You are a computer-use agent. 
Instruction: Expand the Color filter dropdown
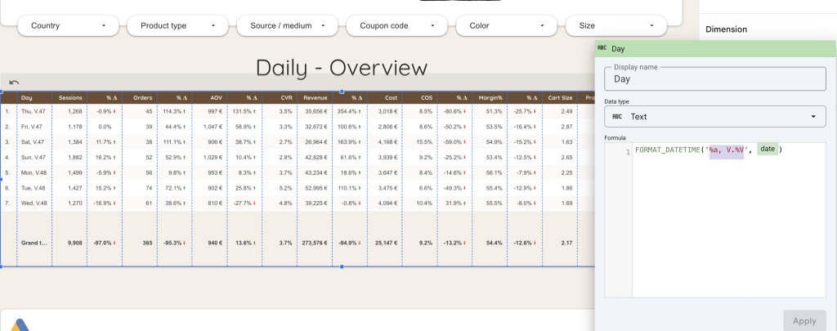pos(505,25)
